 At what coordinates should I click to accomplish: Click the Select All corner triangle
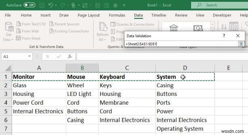click(x=8, y=68)
